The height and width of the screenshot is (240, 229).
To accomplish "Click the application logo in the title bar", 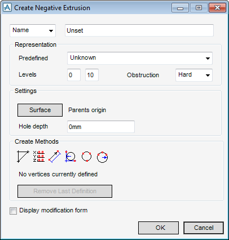I will pyautogui.click(x=7, y=8).
